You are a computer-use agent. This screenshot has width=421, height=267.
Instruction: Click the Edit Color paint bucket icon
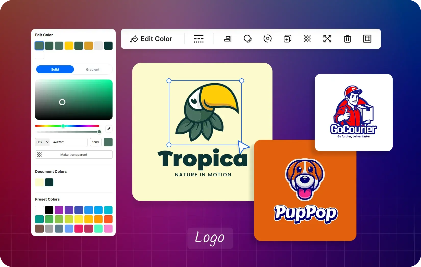click(x=134, y=39)
